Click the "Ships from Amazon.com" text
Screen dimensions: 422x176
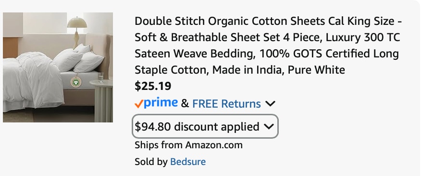189,145
